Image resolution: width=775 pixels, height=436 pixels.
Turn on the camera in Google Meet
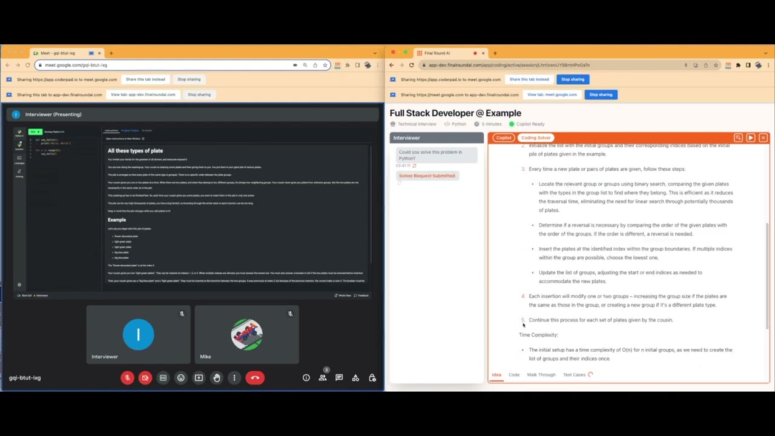145,378
